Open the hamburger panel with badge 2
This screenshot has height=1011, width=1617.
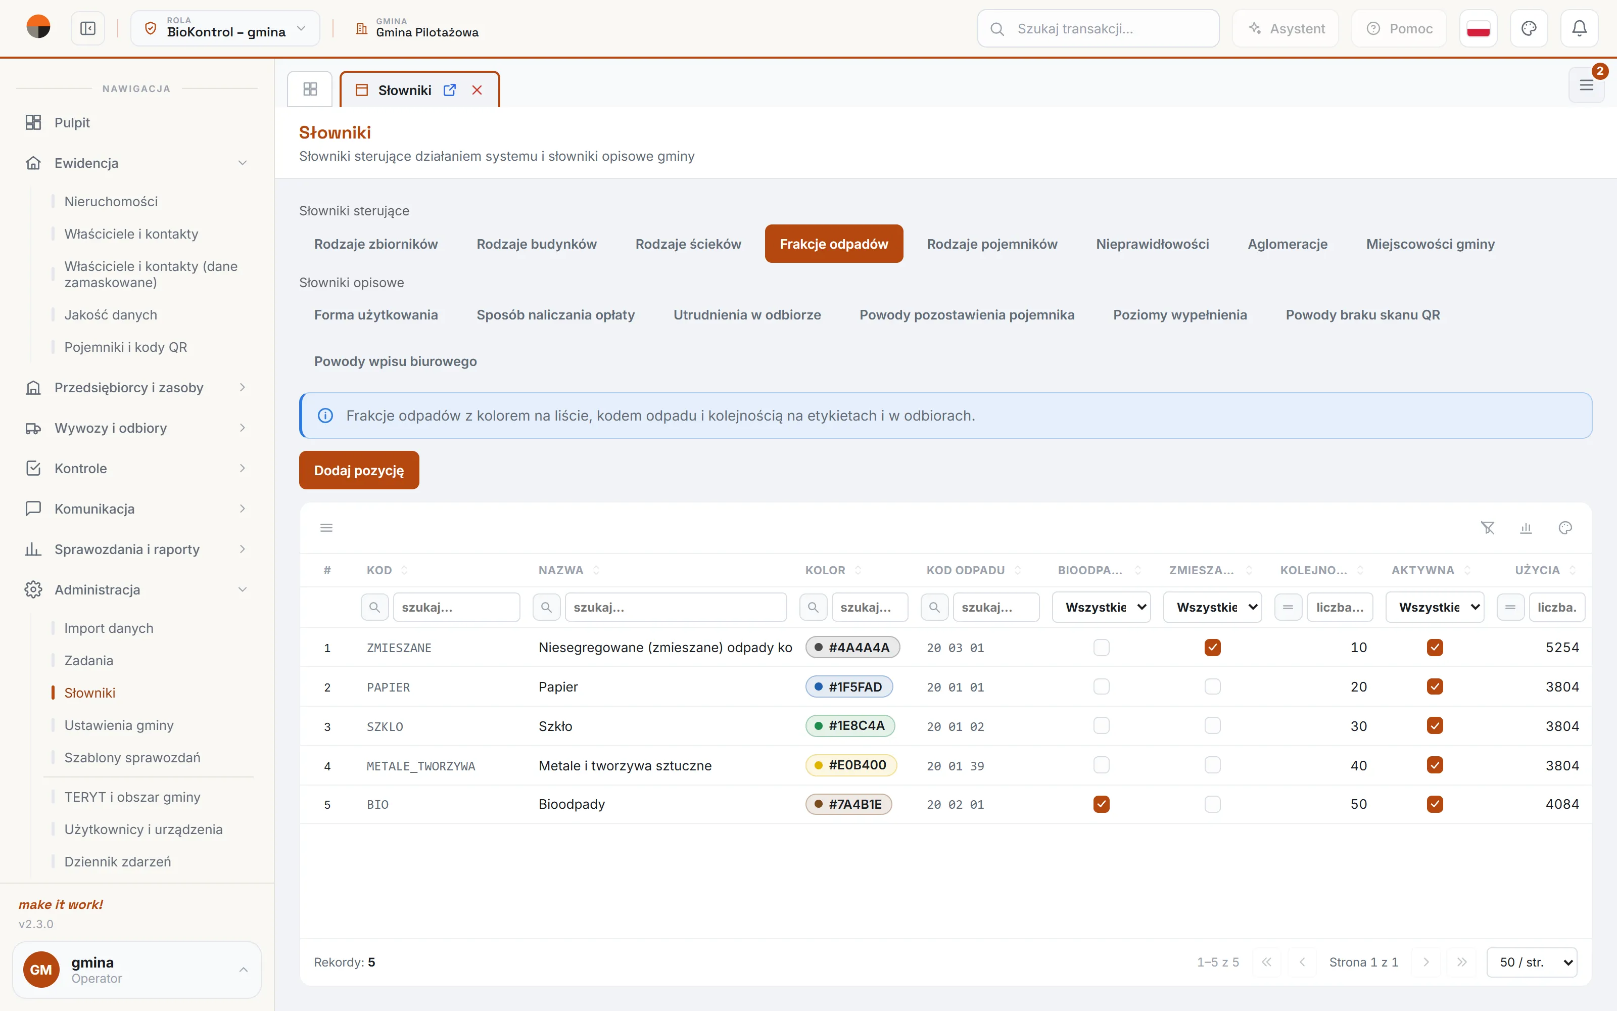point(1586,85)
